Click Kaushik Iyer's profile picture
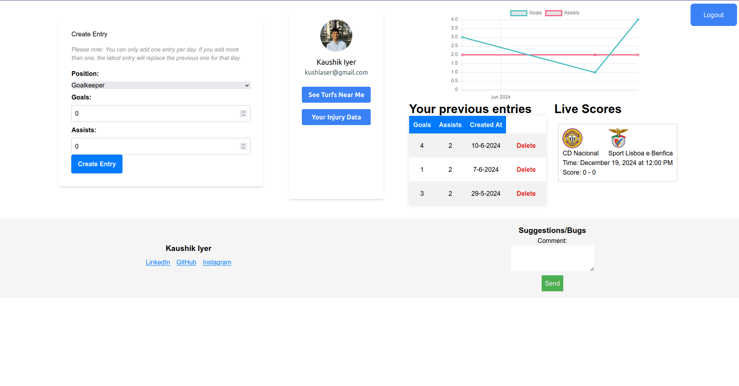Viewport: 739px width, 386px height. coord(336,36)
